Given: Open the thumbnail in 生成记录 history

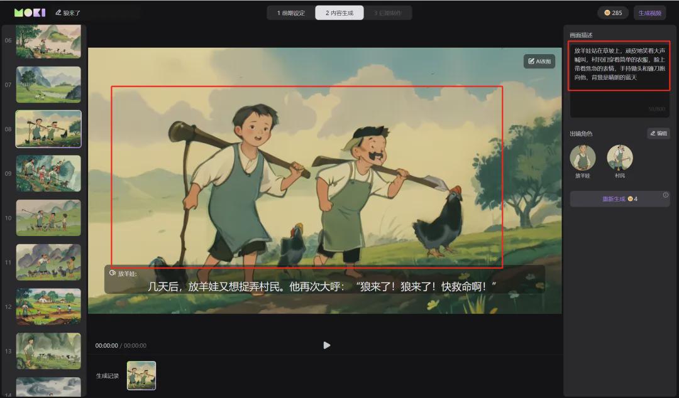Looking at the screenshot, I should pos(141,375).
